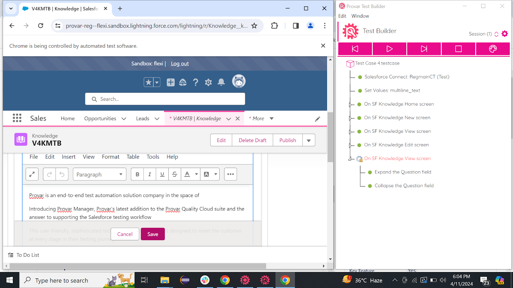Click the undo arrow in editor toolbar

point(62,174)
